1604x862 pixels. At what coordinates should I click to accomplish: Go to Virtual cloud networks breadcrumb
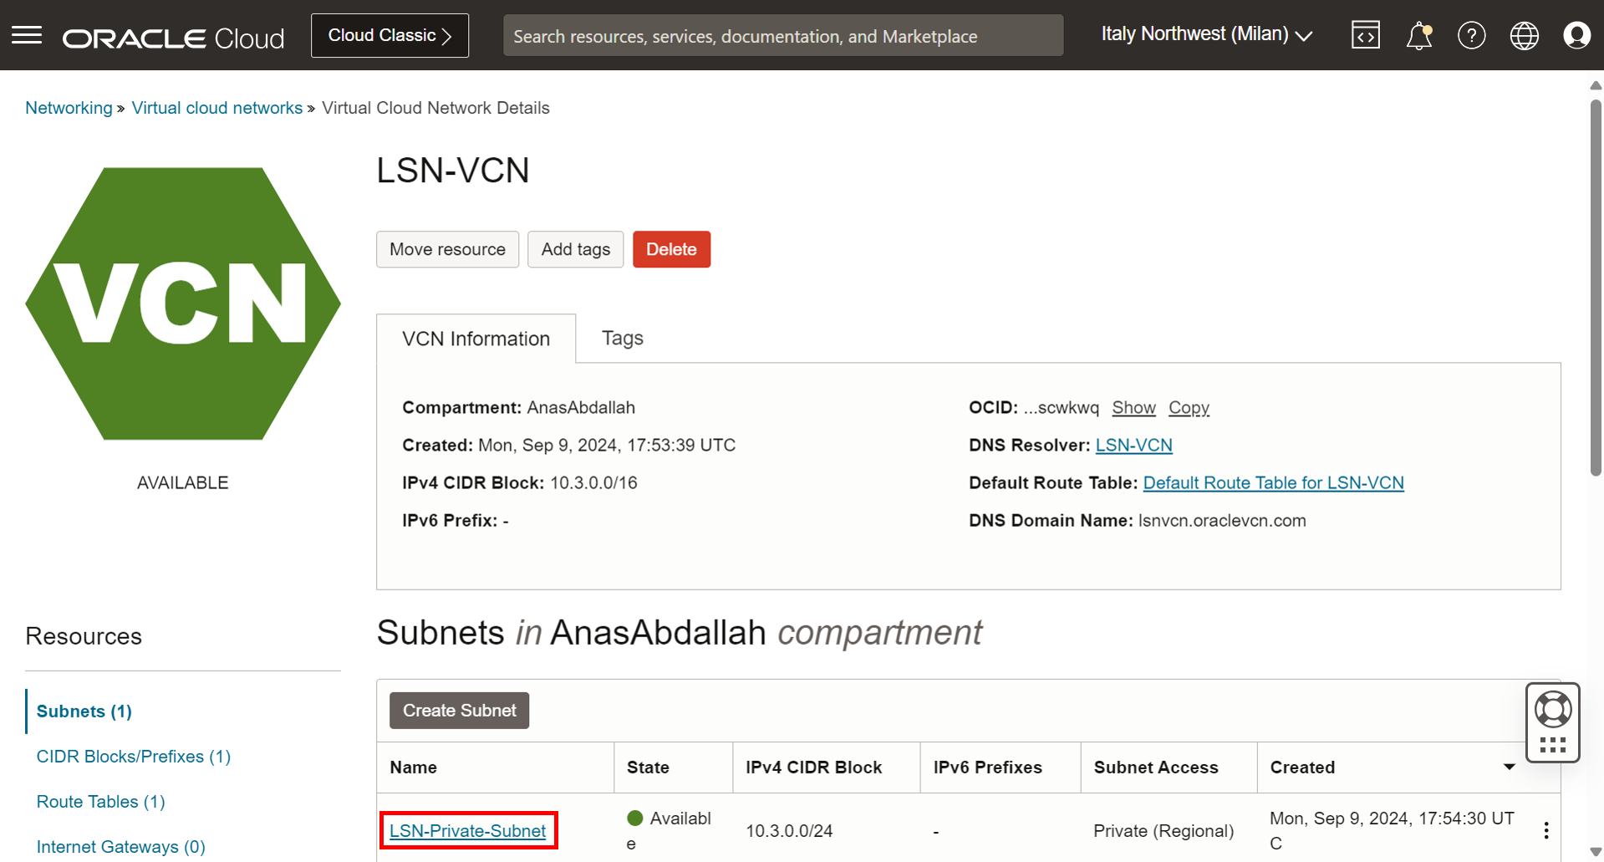coord(217,108)
